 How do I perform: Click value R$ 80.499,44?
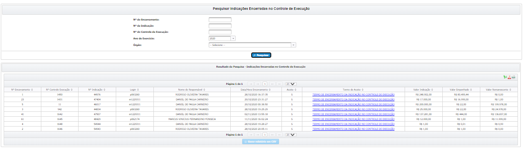coord(460,94)
